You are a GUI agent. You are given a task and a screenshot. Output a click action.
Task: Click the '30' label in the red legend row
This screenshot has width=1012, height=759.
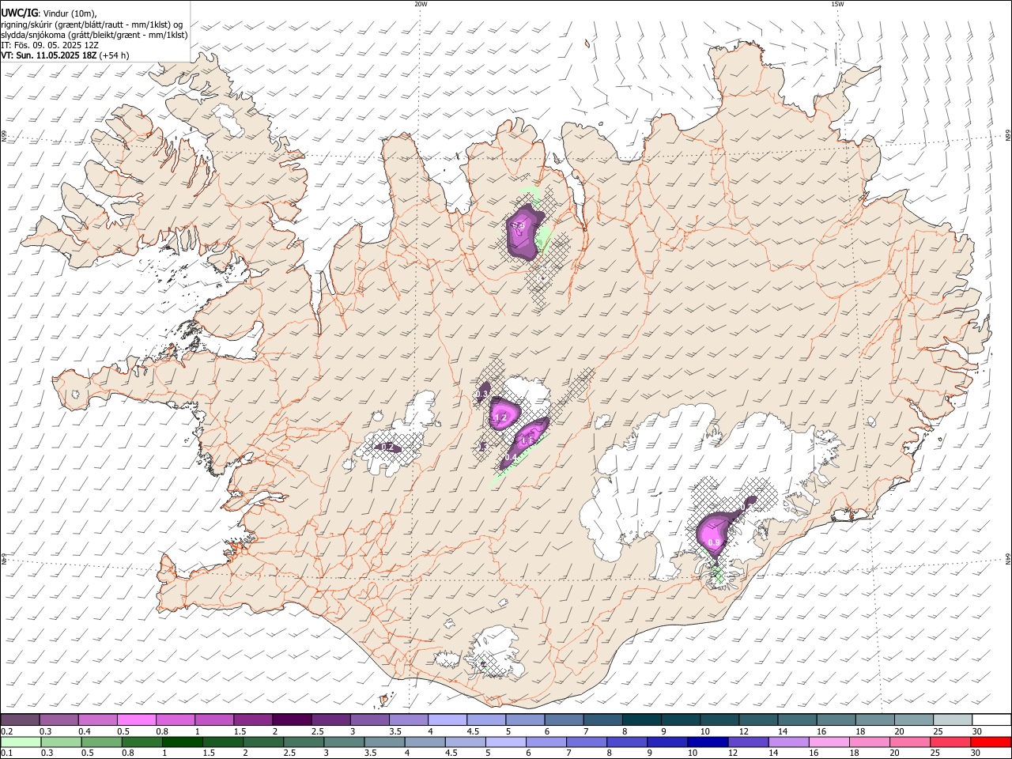(x=975, y=753)
